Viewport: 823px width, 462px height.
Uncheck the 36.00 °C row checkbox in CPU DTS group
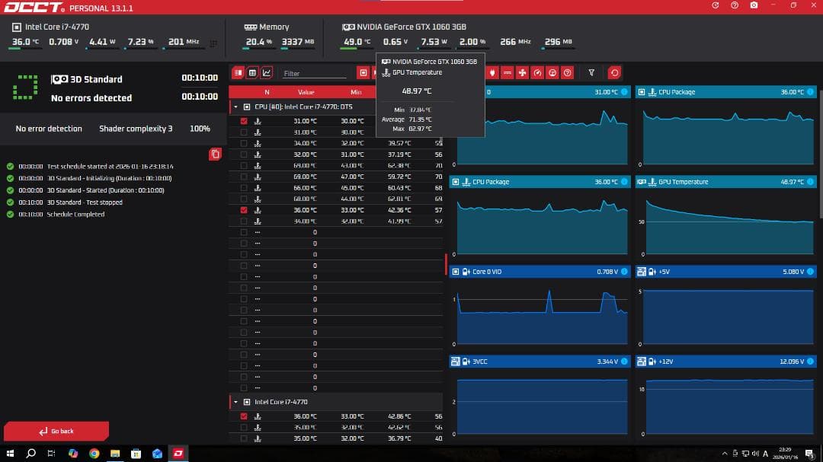click(x=244, y=210)
